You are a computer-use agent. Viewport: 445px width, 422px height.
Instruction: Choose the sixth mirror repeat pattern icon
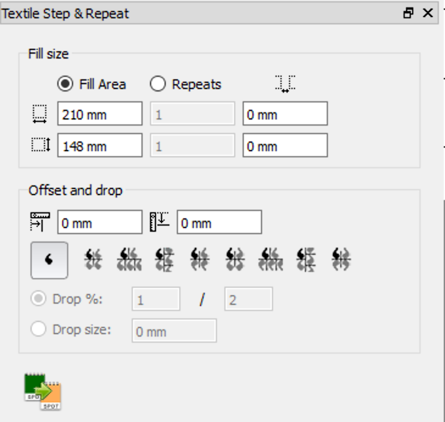(x=235, y=260)
